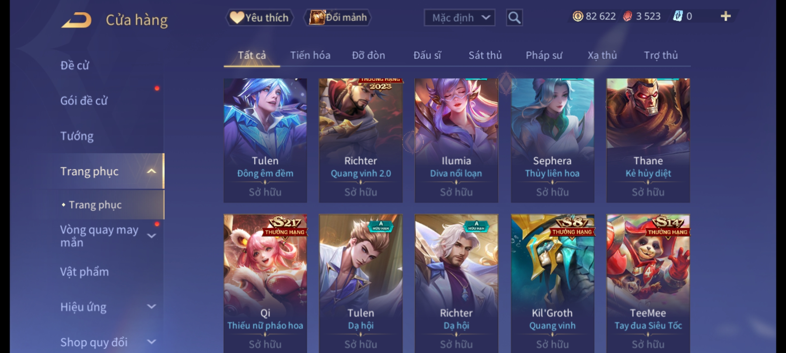Tap the back arrow icon

point(76,20)
